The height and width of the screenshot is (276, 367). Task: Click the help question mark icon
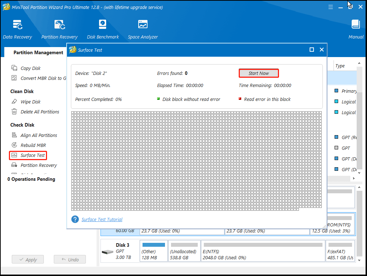point(75,219)
